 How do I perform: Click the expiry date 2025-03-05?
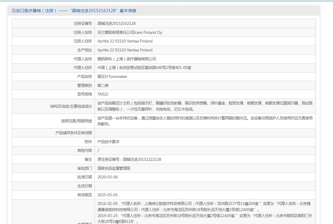tap(107, 195)
